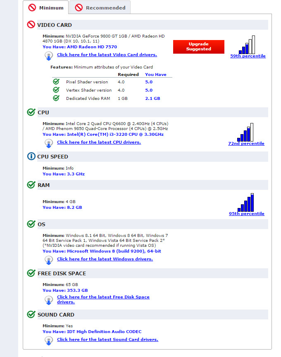
Task: Open the latest Video Card drivers link
Action: pos(107,54)
